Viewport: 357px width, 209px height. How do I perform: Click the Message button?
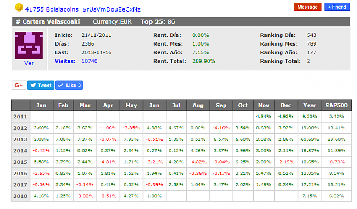point(308,7)
